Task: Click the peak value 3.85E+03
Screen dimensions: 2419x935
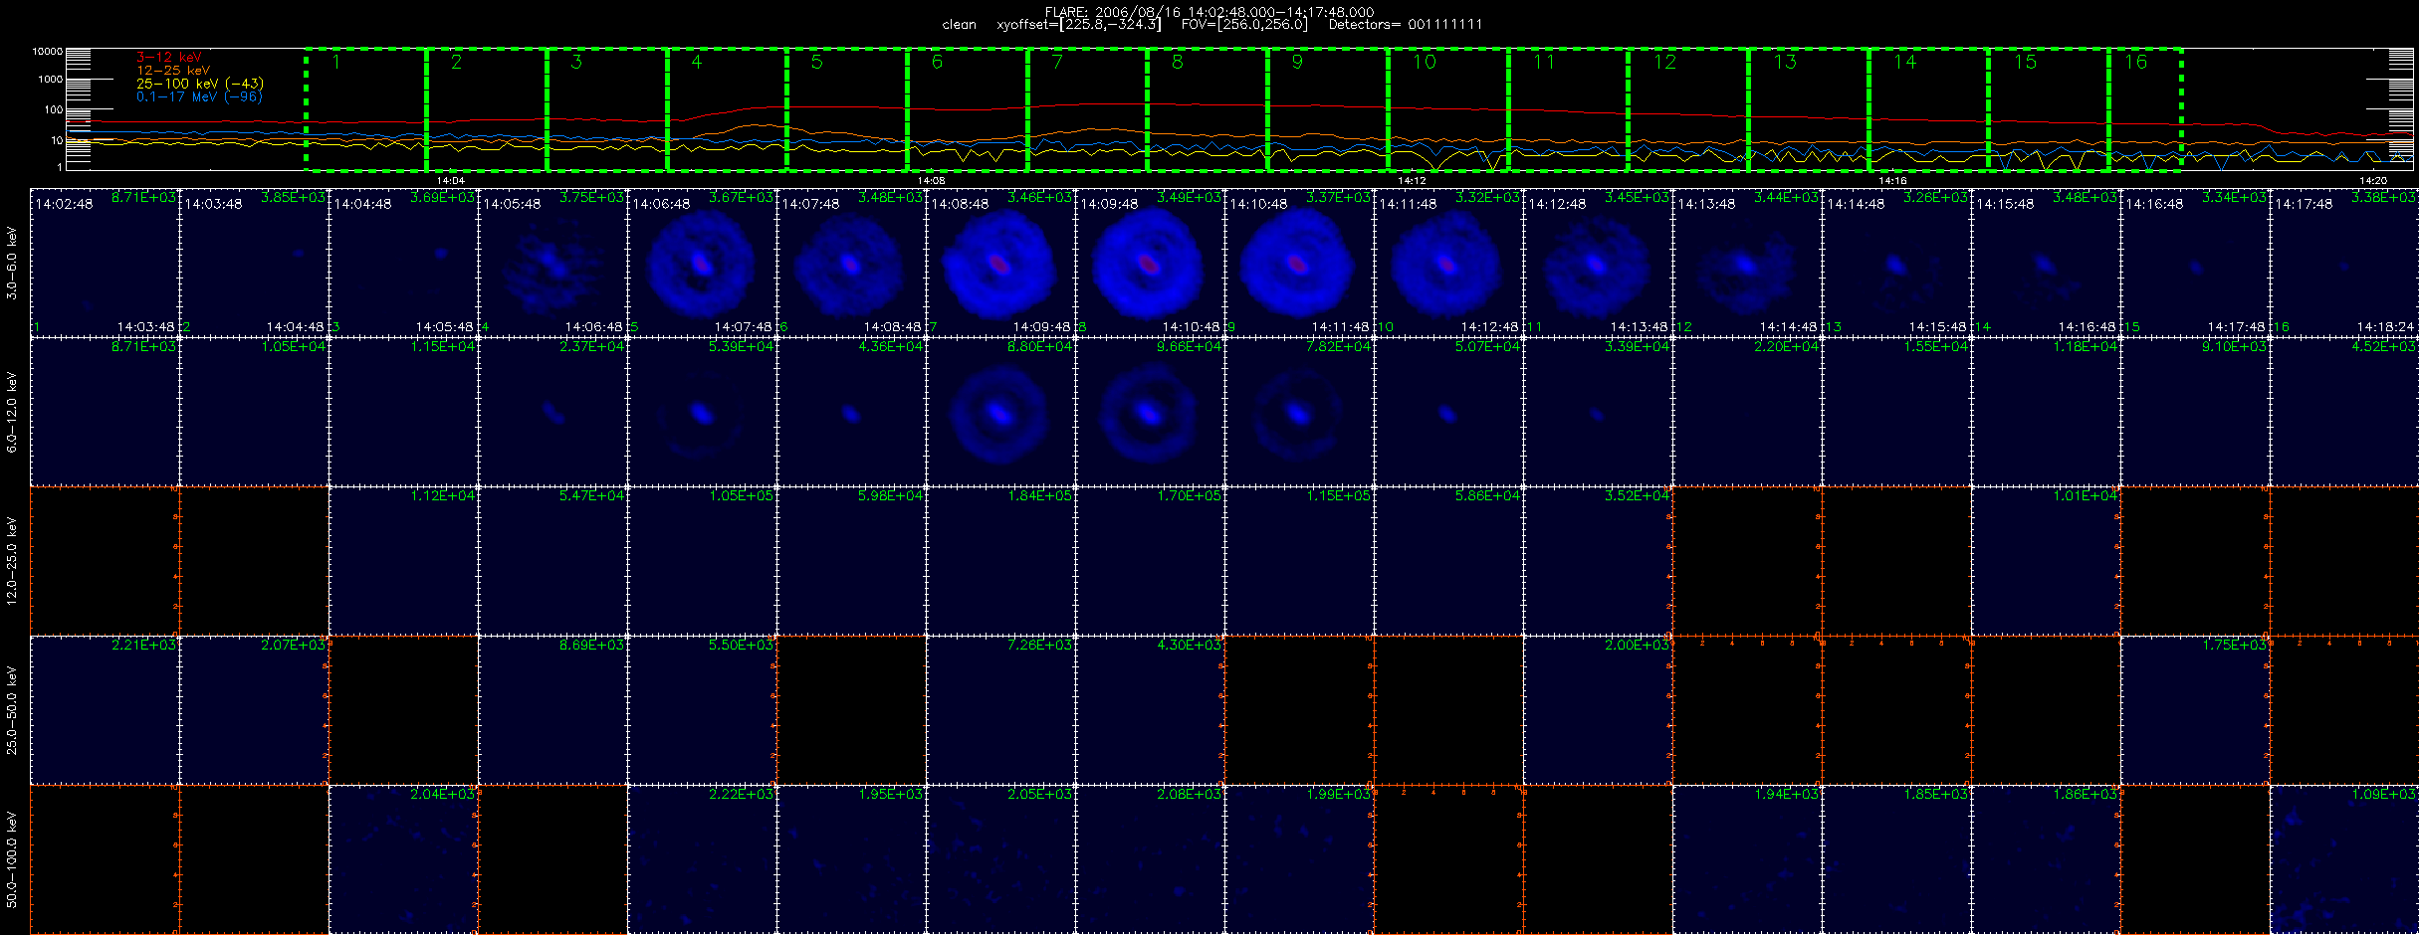Action: pyautogui.click(x=293, y=198)
